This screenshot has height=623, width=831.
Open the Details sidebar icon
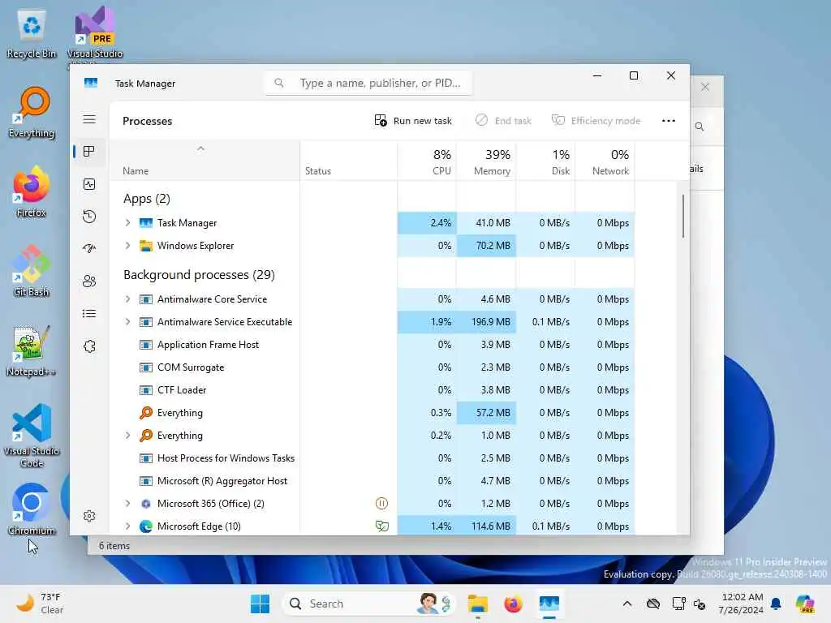[x=89, y=314]
